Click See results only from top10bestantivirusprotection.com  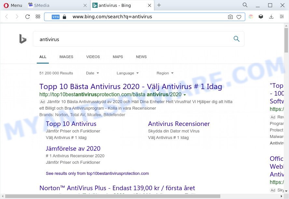(x=97, y=174)
